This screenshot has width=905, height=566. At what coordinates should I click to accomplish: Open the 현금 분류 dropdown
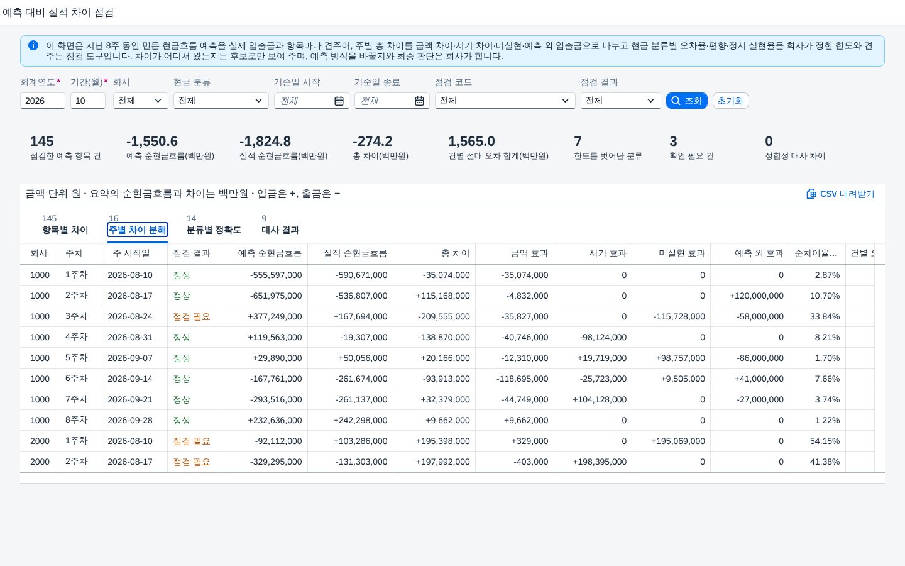pos(221,101)
